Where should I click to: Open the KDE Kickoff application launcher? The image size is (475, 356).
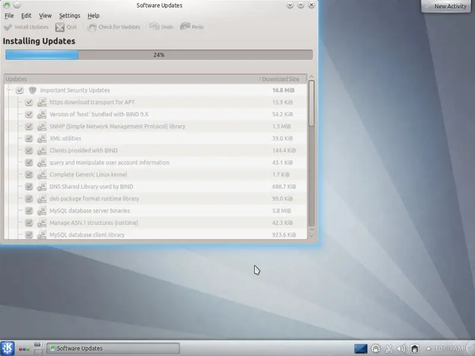point(7,348)
